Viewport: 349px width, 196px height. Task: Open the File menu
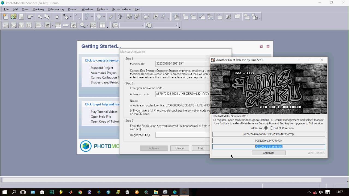(x=6, y=9)
